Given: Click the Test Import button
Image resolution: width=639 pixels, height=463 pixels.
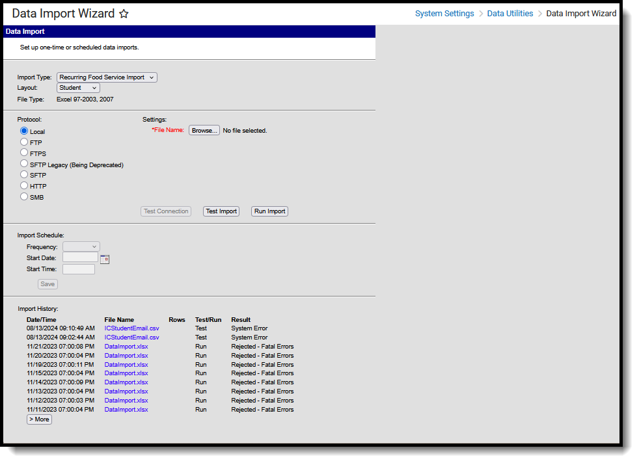Looking at the screenshot, I should [x=221, y=211].
